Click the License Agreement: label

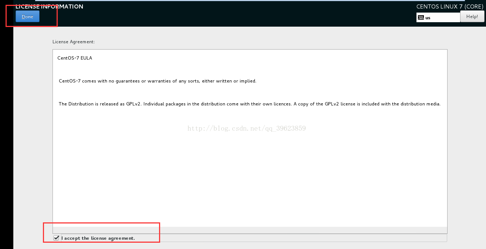pyautogui.click(x=74, y=42)
